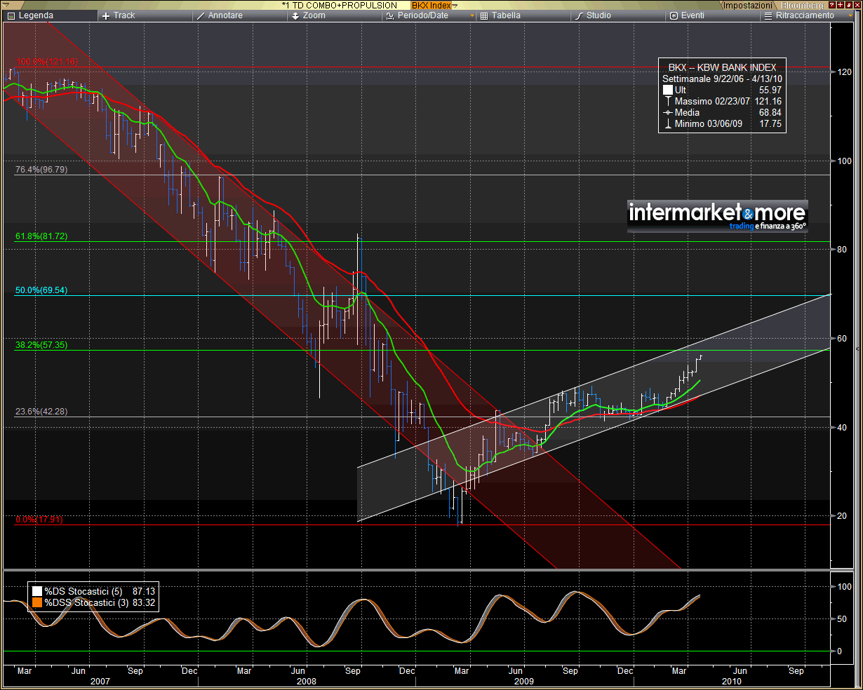Screen dimensions: 863x690
Task: Select the Massimo high marker in legend
Action: pos(667,102)
